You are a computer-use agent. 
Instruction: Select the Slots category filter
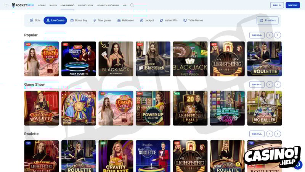[x=35, y=20]
